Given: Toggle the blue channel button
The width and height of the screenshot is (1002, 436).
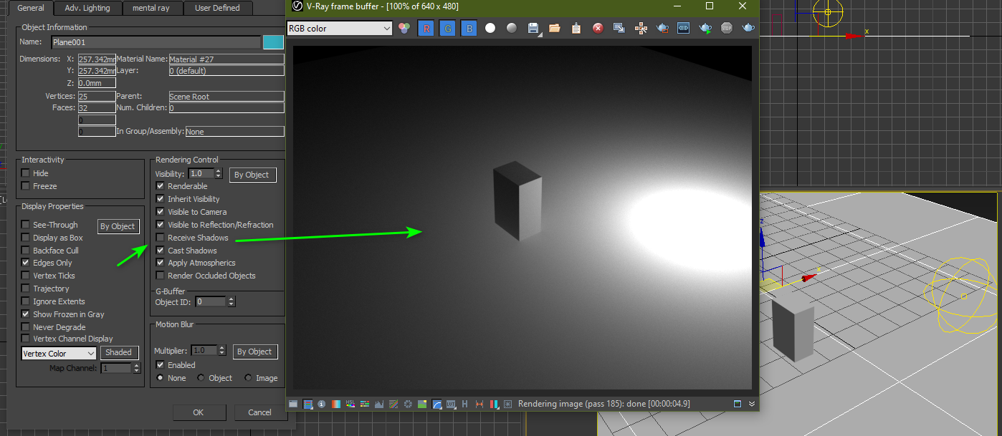Looking at the screenshot, I should click(469, 29).
